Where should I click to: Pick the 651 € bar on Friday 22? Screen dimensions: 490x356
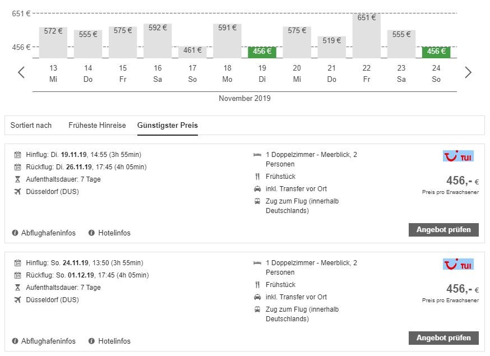[x=367, y=35]
